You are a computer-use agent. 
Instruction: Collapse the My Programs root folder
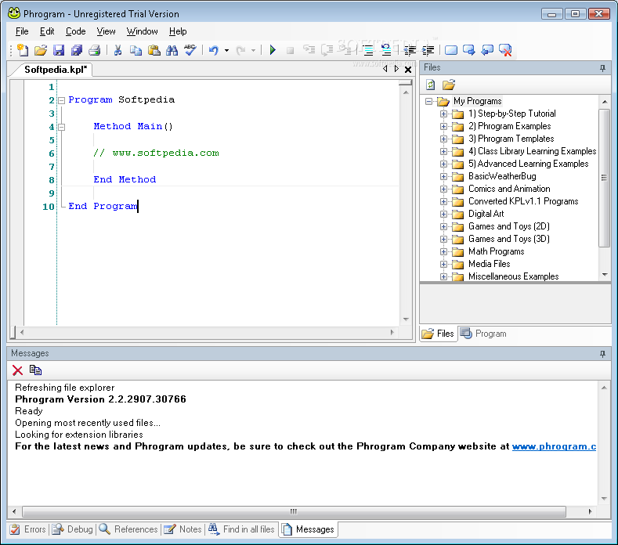tap(428, 101)
